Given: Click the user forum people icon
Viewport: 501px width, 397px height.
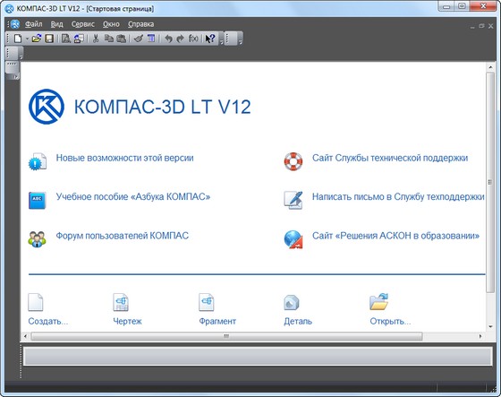Looking at the screenshot, I should click(x=37, y=239).
